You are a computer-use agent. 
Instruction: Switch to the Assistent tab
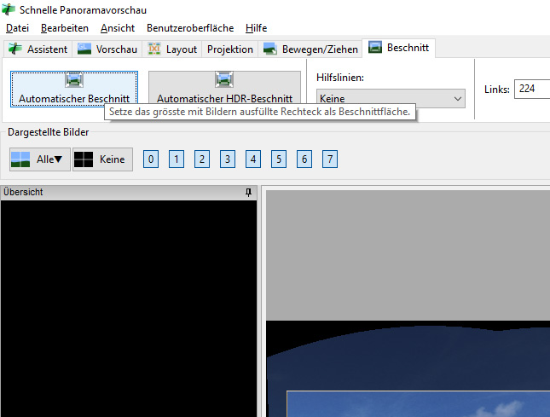click(x=38, y=49)
